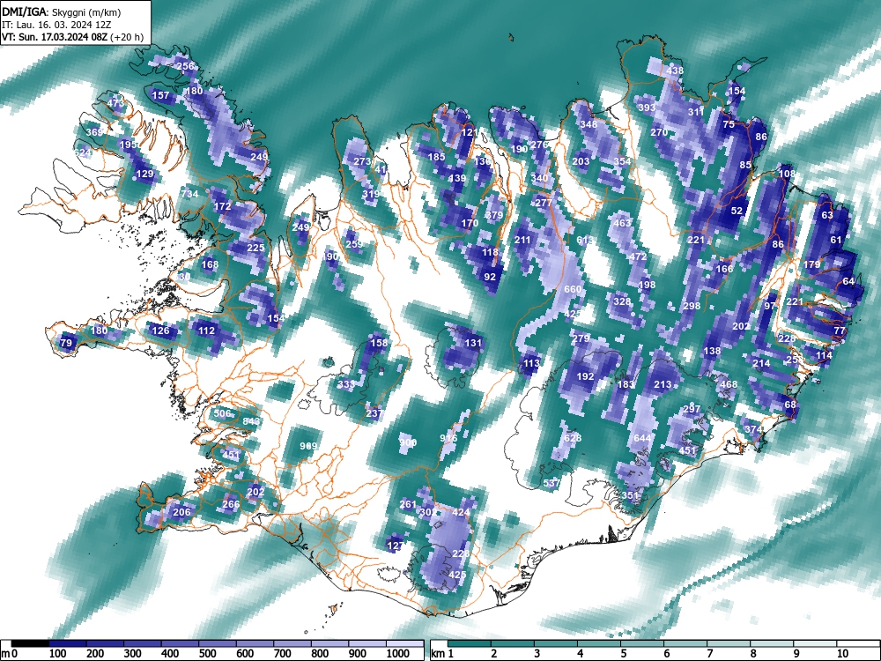The width and height of the screenshot is (881, 661).
Task: Click visibility value 900 on map
Action: (x=408, y=442)
